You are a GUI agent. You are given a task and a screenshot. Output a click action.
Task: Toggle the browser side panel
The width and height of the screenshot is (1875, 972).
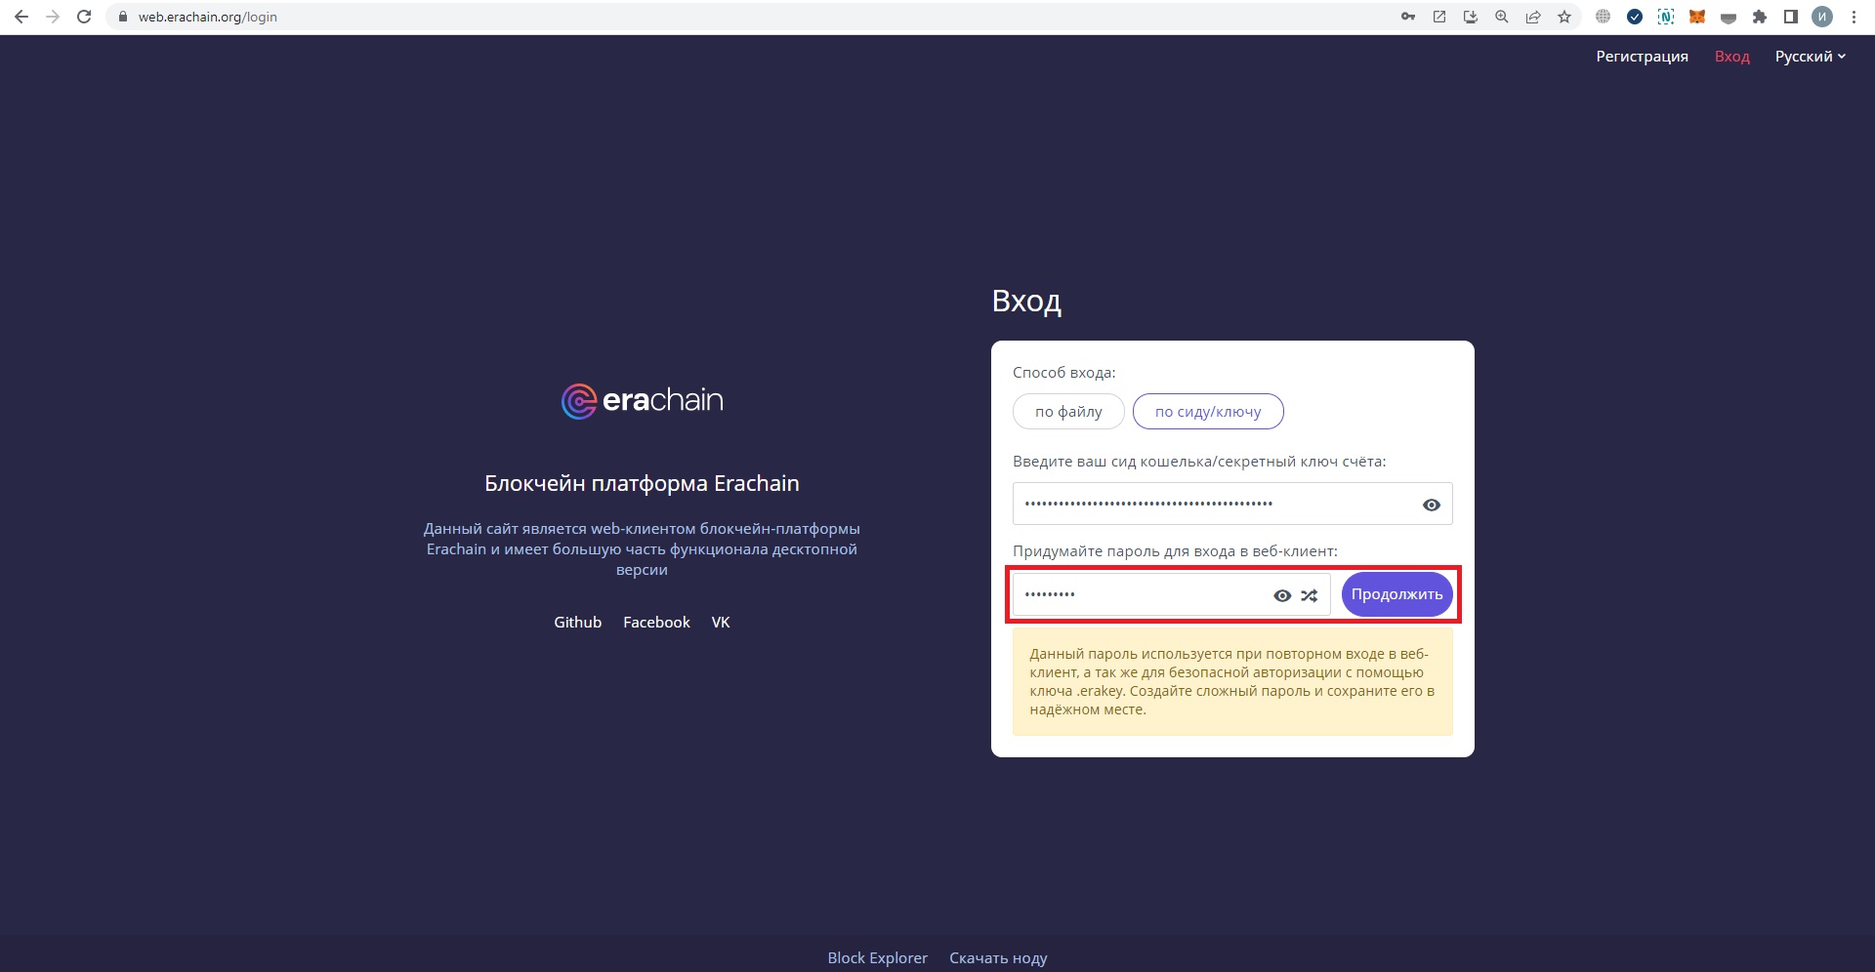pyautogui.click(x=1791, y=17)
